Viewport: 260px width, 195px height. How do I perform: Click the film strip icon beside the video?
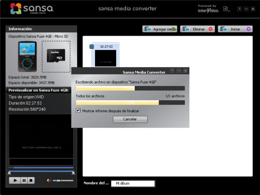92,47
